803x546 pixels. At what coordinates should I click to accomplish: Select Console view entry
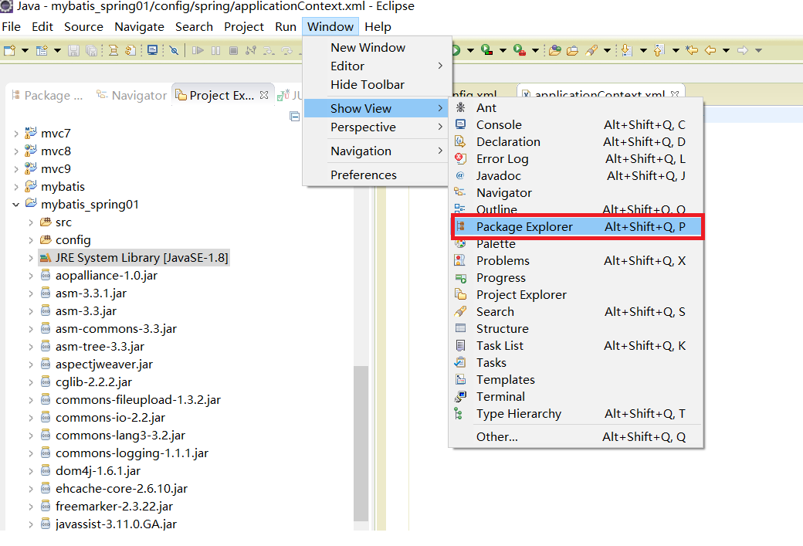(576, 125)
